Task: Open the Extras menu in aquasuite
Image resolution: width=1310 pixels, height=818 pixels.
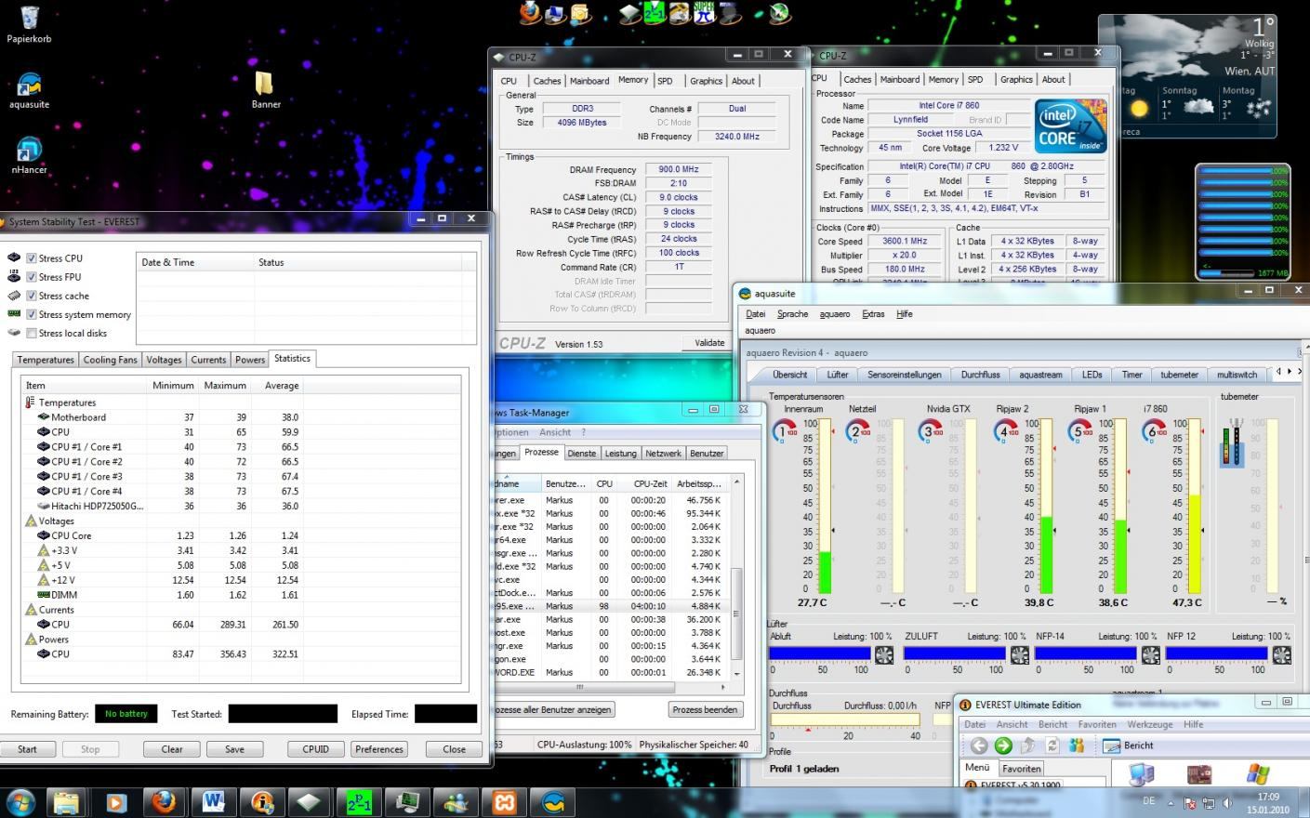Action: click(x=872, y=314)
